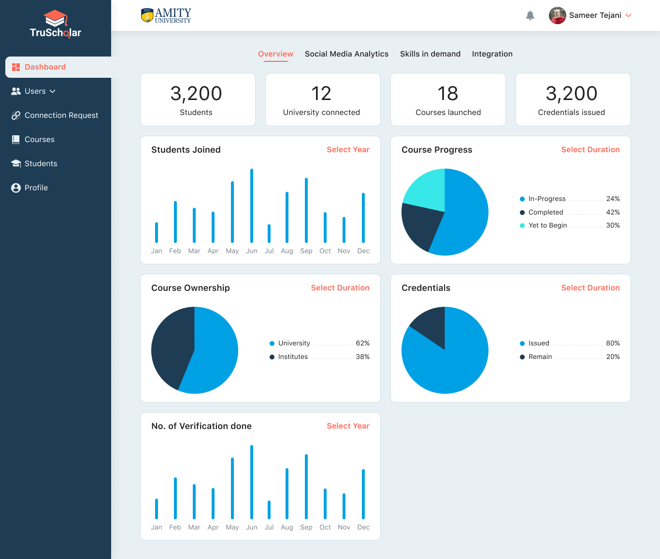The width and height of the screenshot is (660, 559).
Task: Click the Amity University logo
Action: [166, 15]
